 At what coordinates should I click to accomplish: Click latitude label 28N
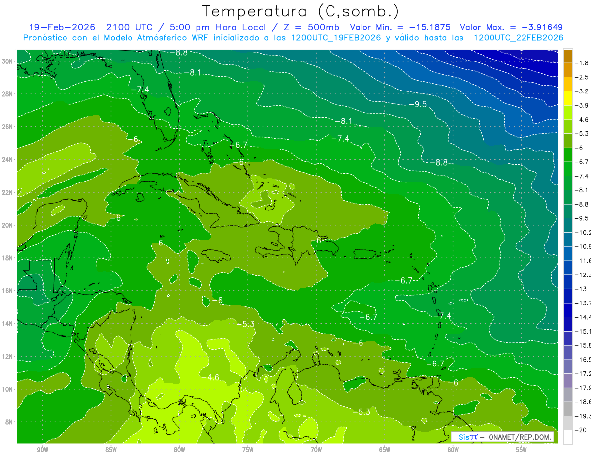tap(7, 94)
